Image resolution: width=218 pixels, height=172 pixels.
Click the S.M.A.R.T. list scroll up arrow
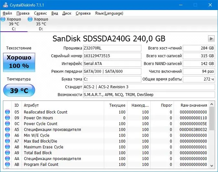pos(212,104)
